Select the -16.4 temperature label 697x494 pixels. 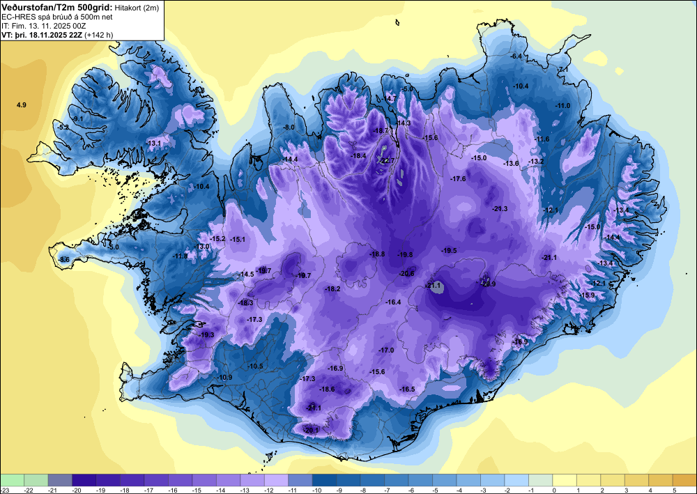click(x=393, y=302)
